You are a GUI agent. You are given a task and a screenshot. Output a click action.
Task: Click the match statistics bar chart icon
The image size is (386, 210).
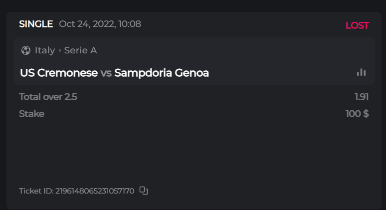coord(362,72)
